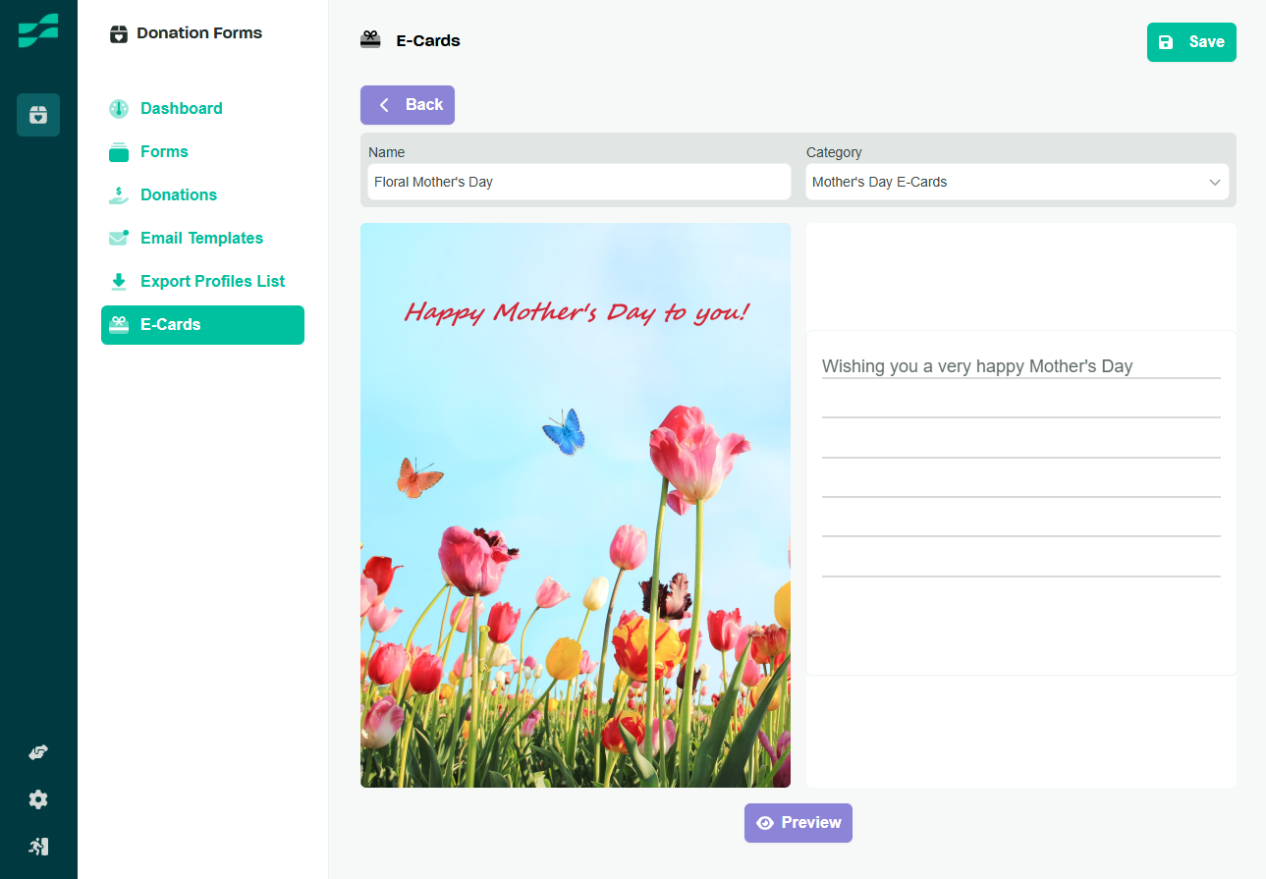
Task: Click the logout icon at bottom of rail
Action: (x=38, y=847)
